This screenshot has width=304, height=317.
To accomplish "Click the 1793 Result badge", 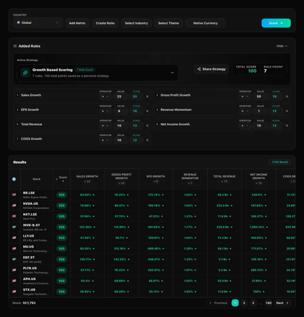I will point(280,162).
